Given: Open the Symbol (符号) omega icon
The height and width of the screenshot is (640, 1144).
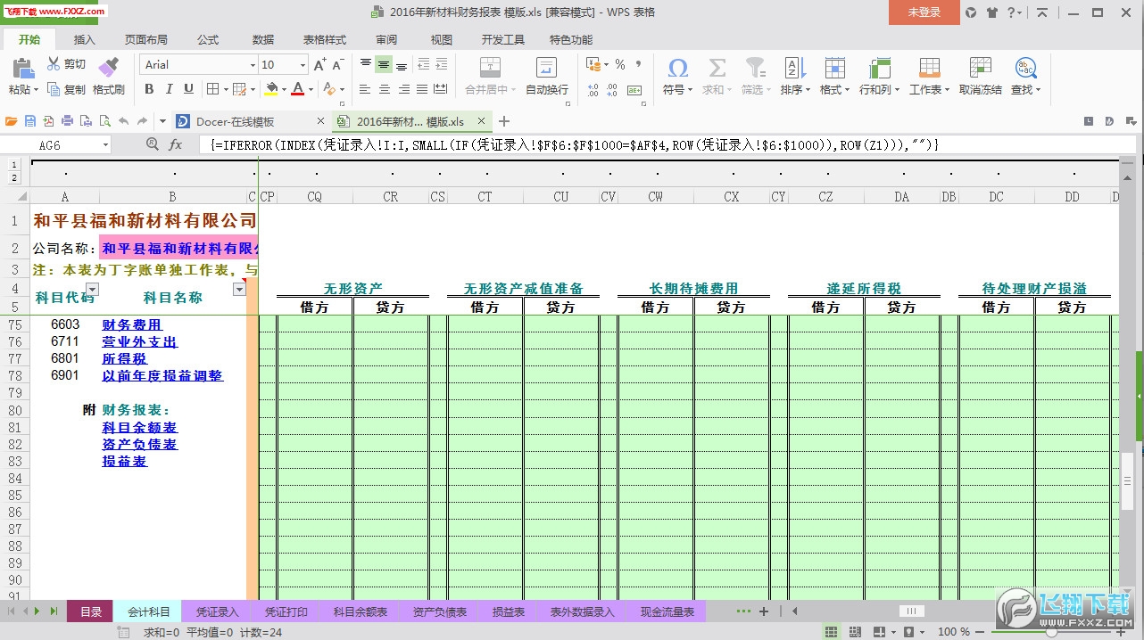Looking at the screenshot, I should click(x=677, y=69).
